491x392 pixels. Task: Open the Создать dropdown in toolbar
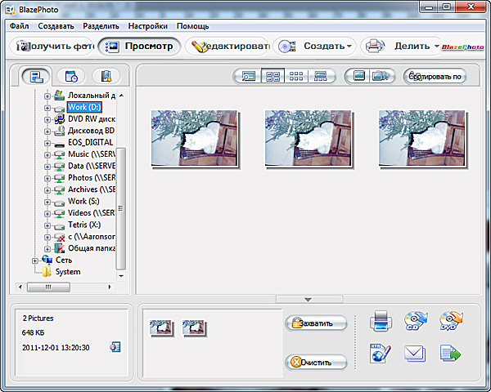(317, 47)
